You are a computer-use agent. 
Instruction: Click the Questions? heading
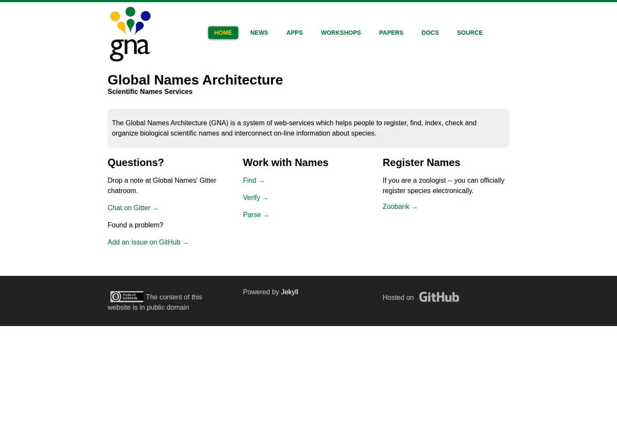tap(136, 163)
